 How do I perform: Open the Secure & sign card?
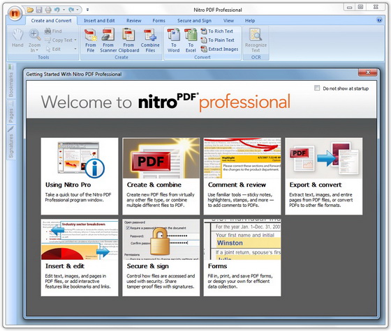(x=161, y=258)
